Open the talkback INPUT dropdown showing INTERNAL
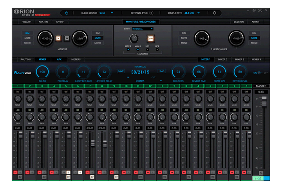 click(143, 29)
